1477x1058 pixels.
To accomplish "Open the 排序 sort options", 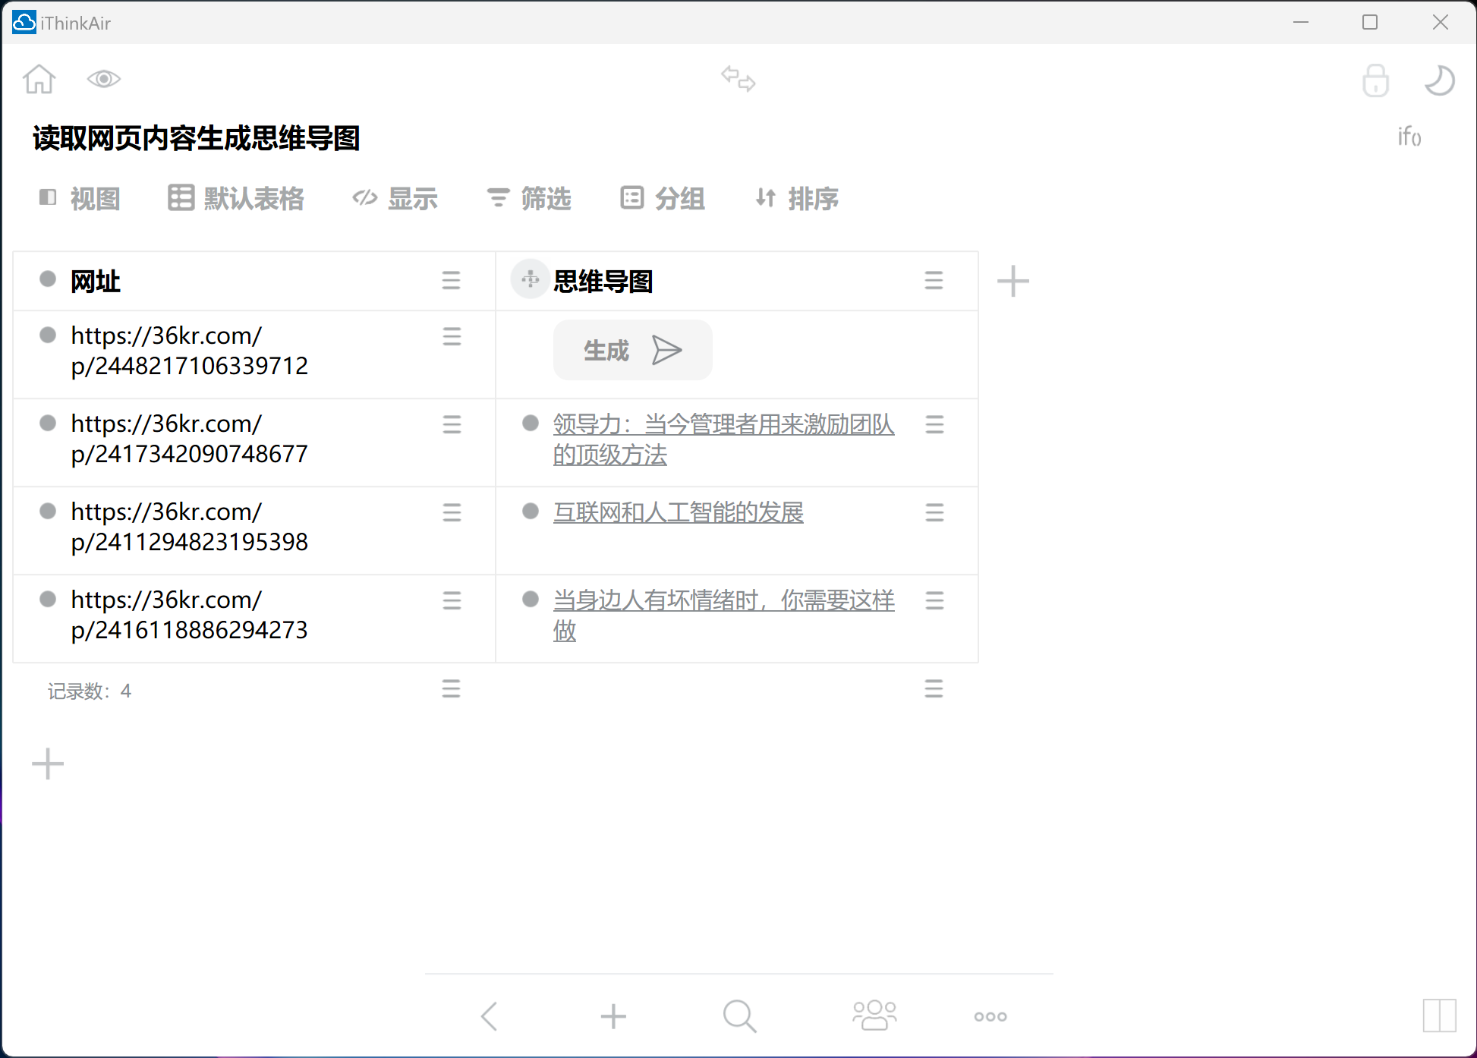I will pos(797,199).
